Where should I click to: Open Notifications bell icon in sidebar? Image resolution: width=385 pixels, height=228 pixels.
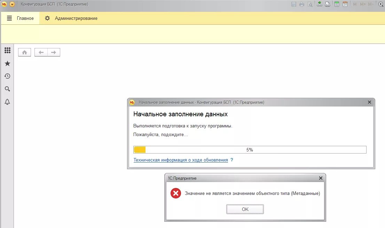click(x=7, y=102)
